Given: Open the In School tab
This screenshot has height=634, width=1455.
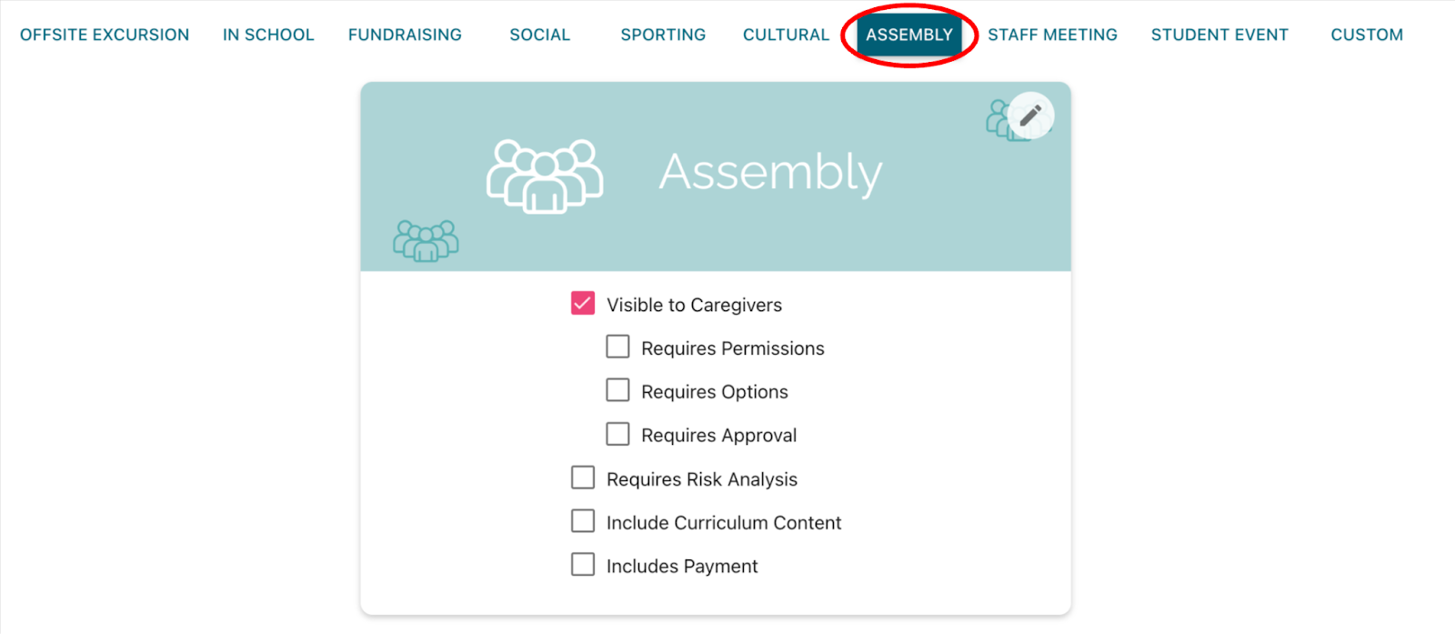Looking at the screenshot, I should (x=268, y=35).
